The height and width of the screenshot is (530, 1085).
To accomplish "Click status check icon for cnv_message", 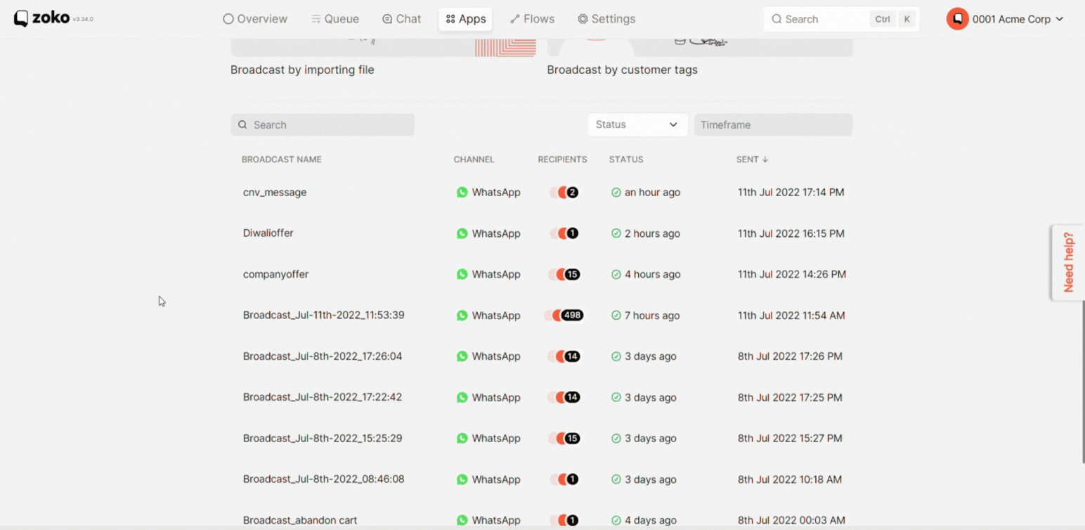I will tap(616, 192).
